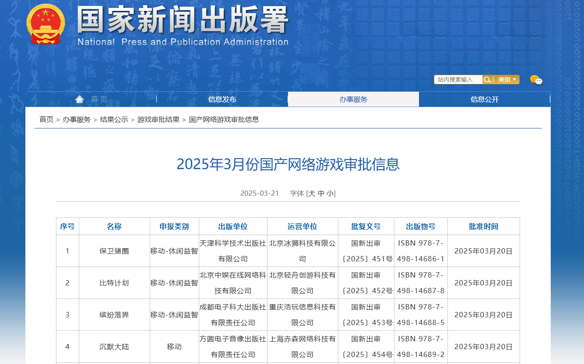Click 首页 in the breadcrumb
584x364 pixels.
46,119
